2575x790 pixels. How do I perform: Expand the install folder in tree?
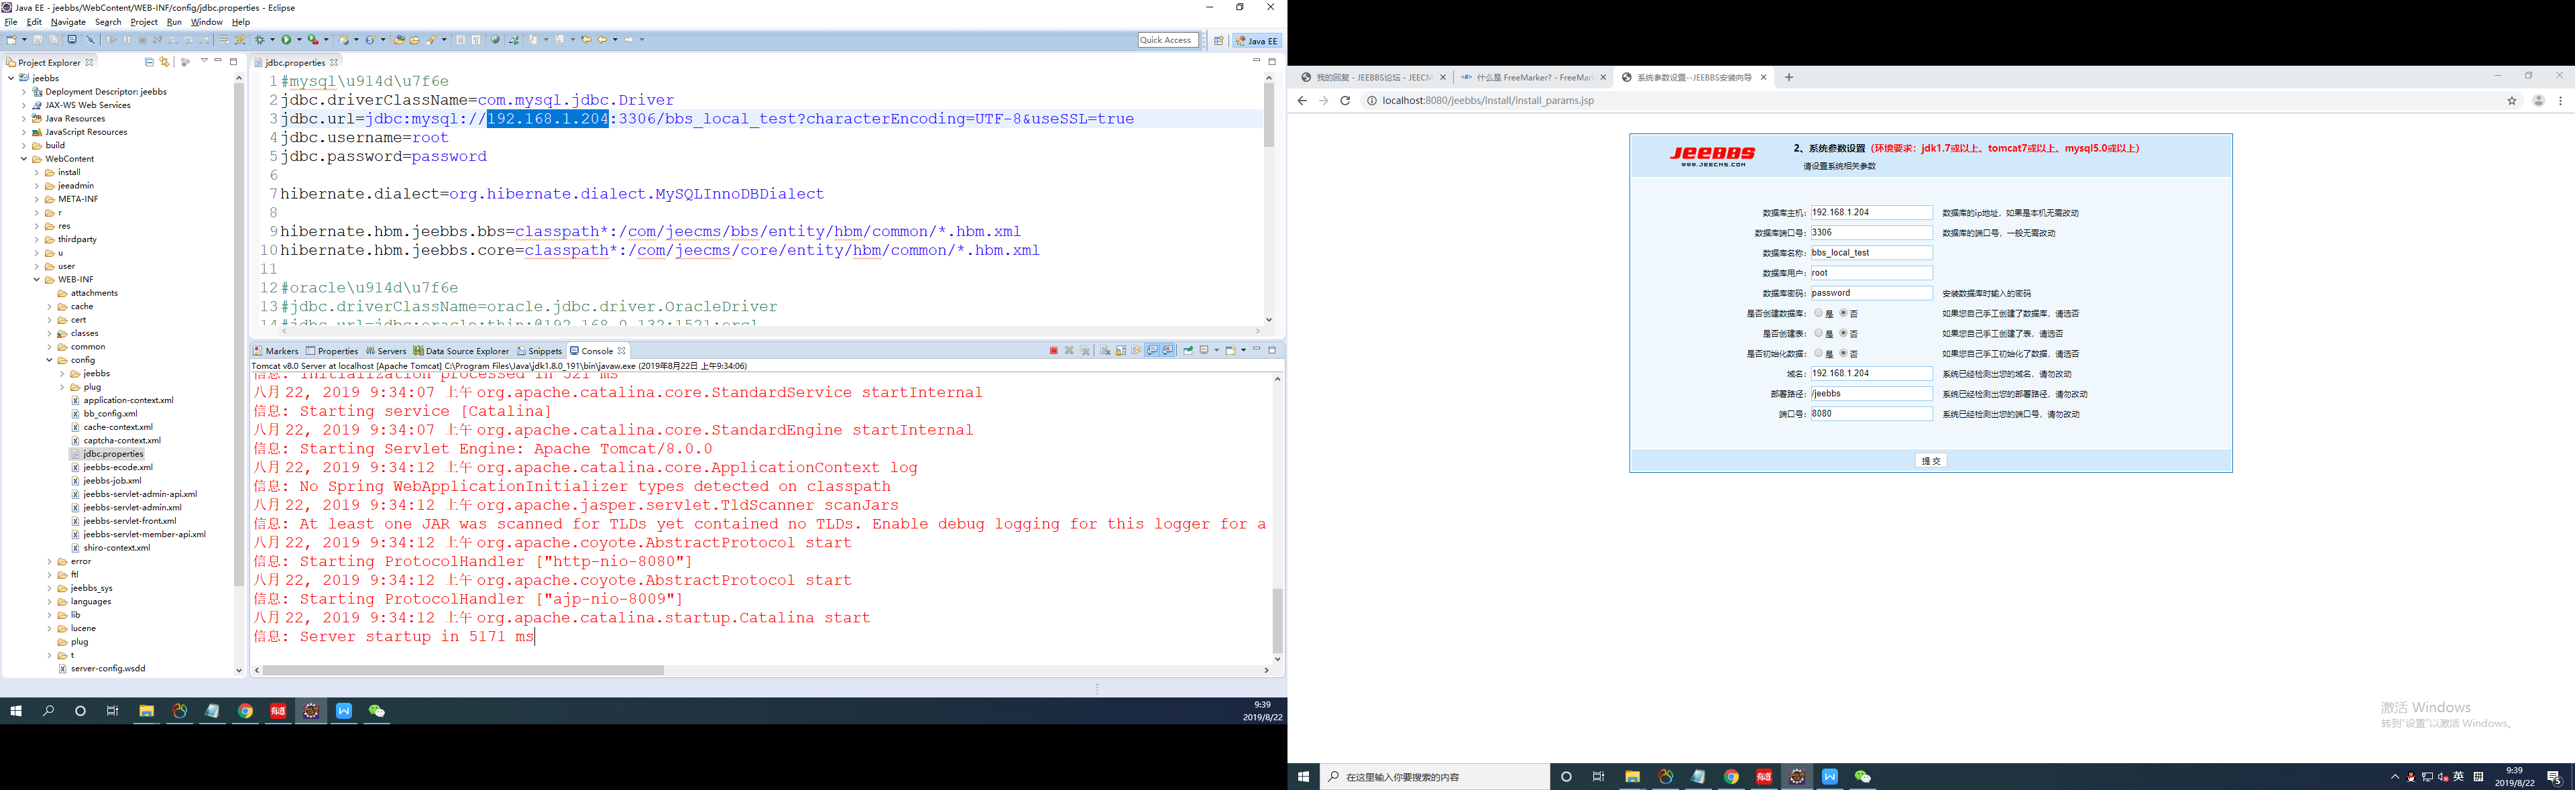[x=37, y=172]
